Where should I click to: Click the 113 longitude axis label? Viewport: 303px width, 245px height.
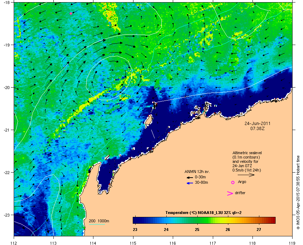(x=53, y=243)
